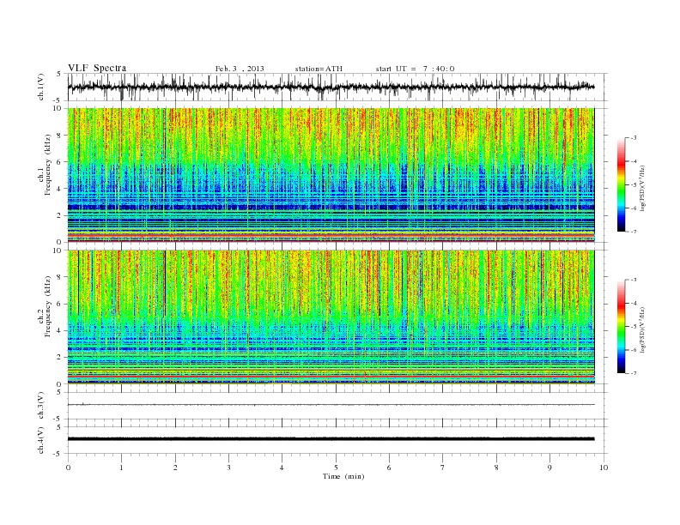Click the "-5" label on ch.1 colorbar
Viewport: 680px width, 525px height.
(x=634, y=185)
